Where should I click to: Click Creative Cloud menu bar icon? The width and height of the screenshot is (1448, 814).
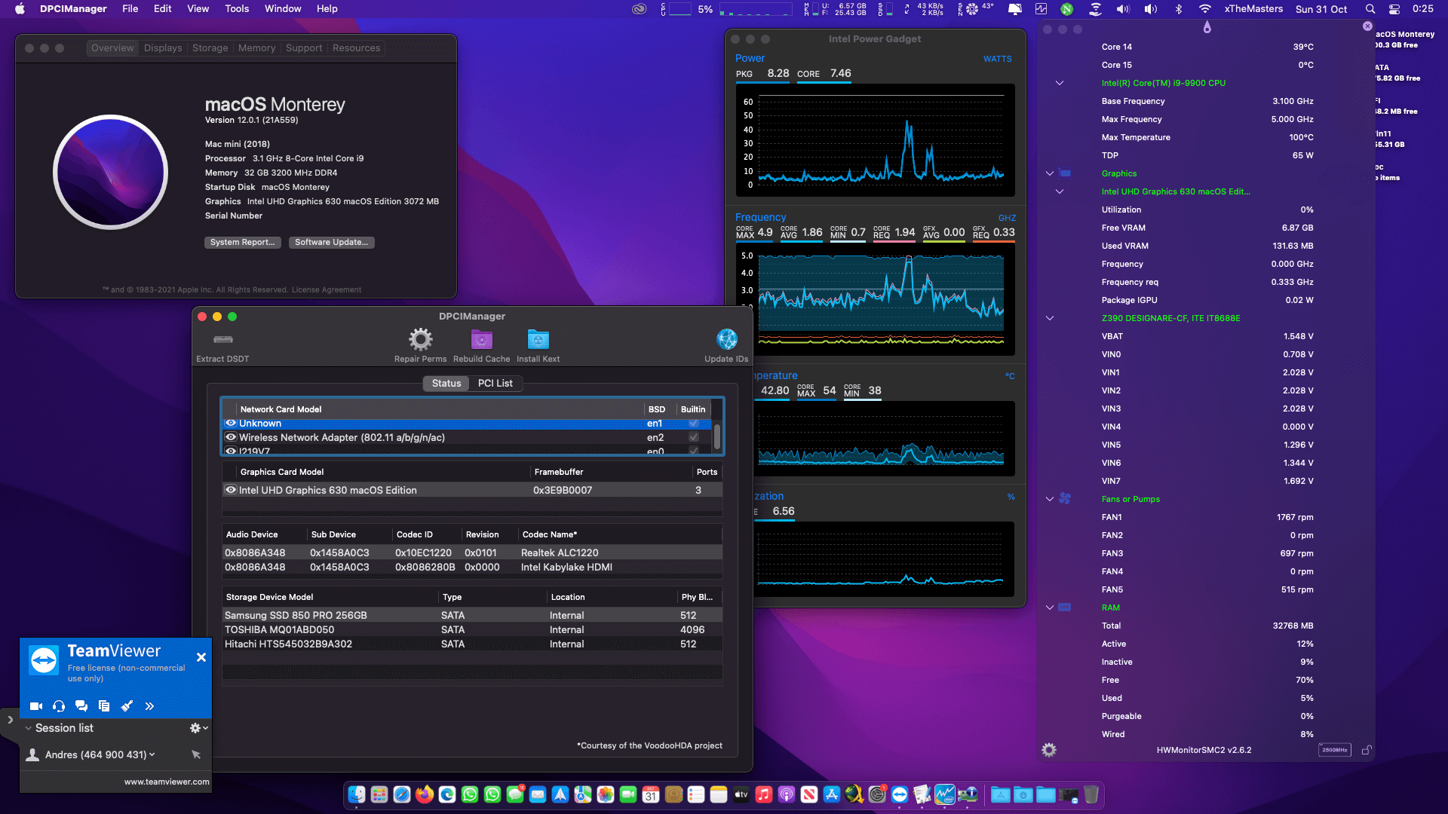coord(640,9)
